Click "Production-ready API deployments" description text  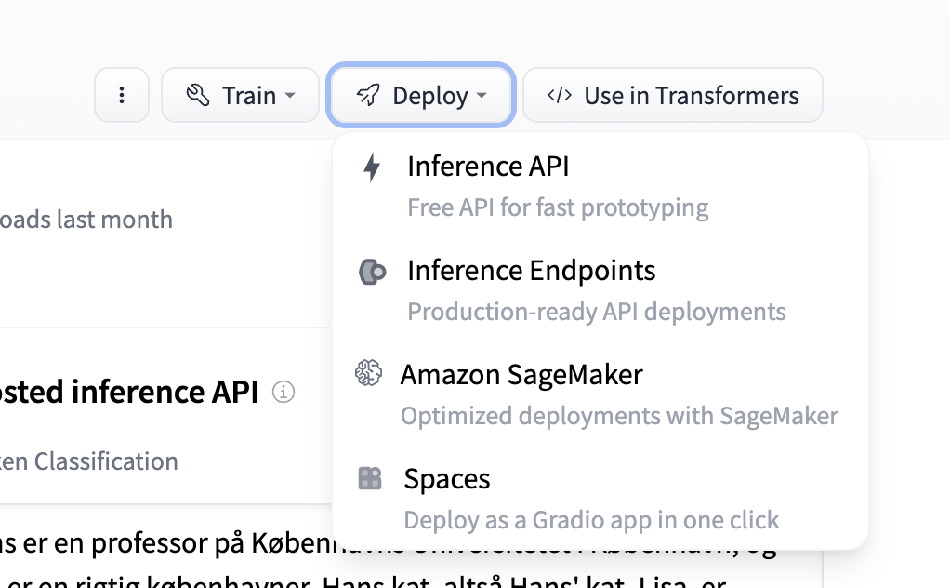tap(597, 312)
